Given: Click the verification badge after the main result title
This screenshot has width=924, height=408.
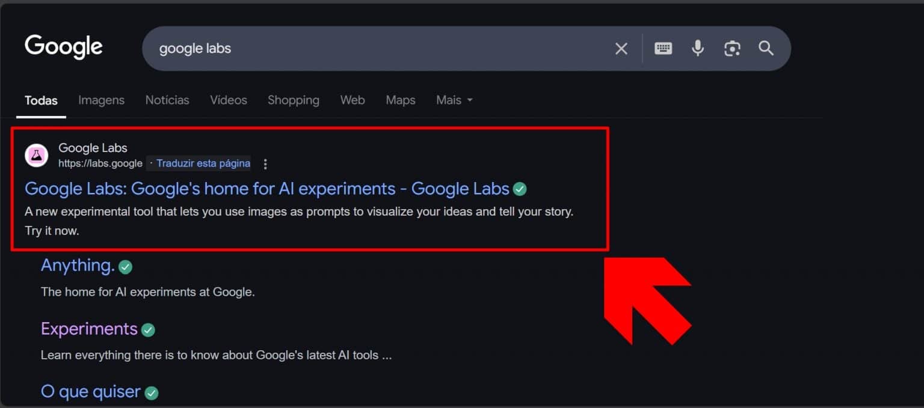Looking at the screenshot, I should pos(519,189).
